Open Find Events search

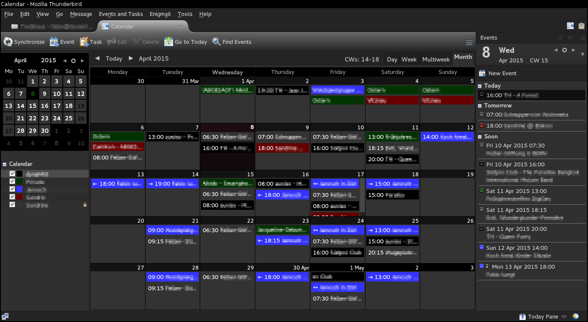[217, 42]
